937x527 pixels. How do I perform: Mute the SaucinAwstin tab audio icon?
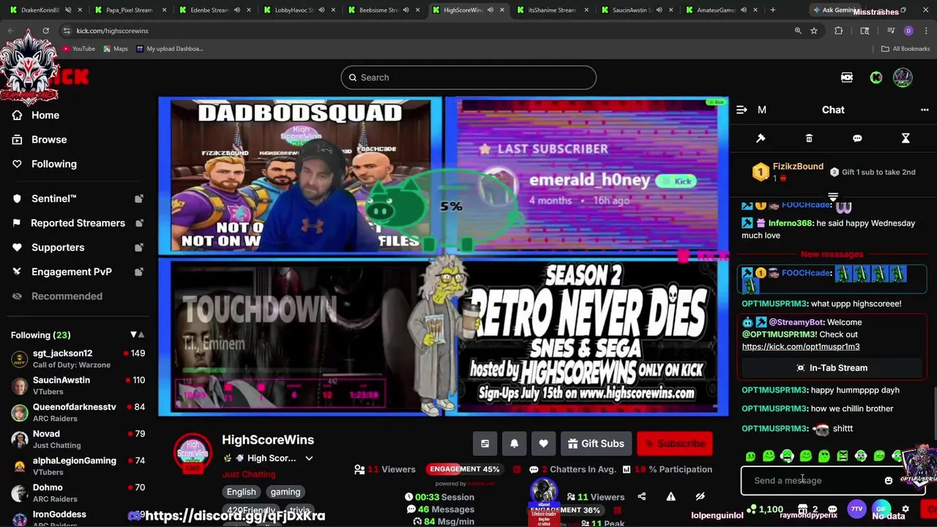660,10
